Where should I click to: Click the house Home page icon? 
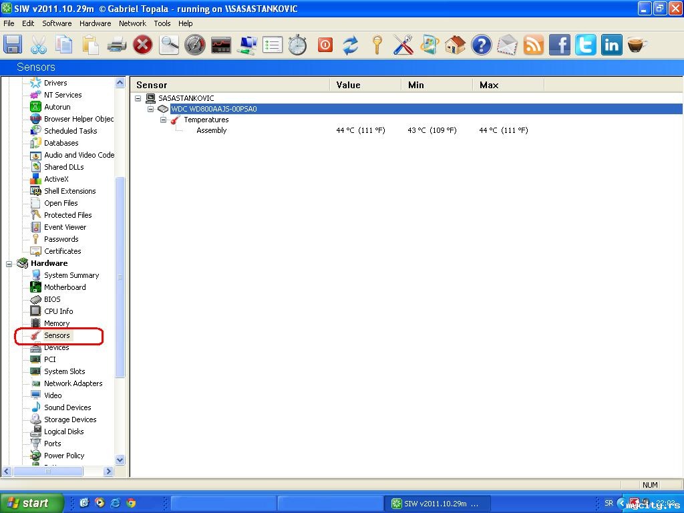[x=455, y=45]
